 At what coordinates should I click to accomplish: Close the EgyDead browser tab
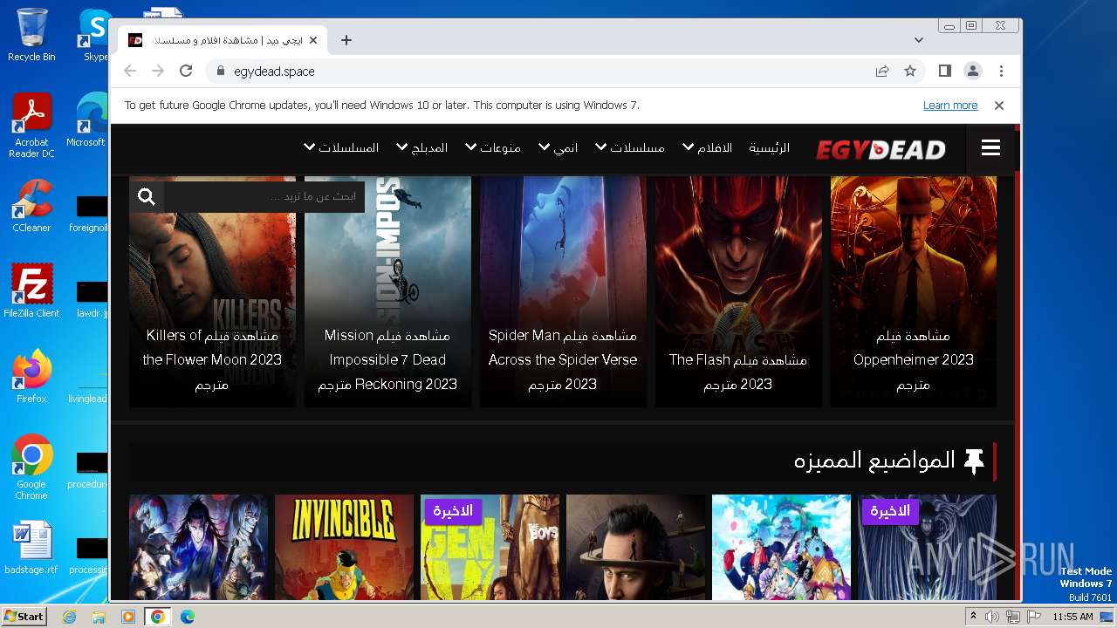(313, 40)
